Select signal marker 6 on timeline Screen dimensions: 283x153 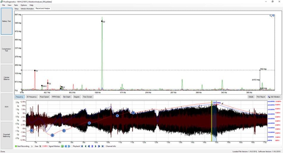[133, 113]
